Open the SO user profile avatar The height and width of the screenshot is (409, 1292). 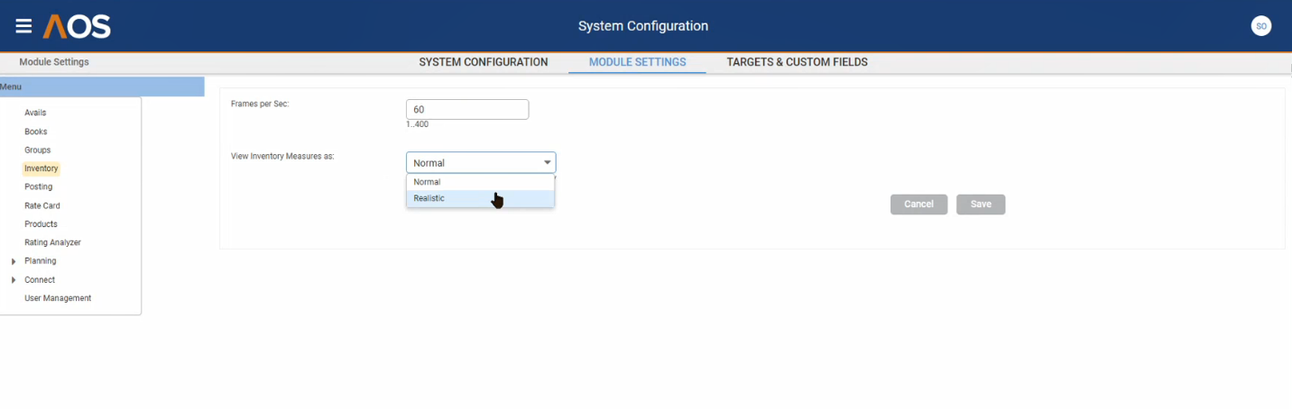tap(1260, 26)
